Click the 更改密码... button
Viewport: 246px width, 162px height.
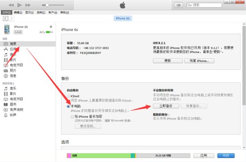[88, 126]
